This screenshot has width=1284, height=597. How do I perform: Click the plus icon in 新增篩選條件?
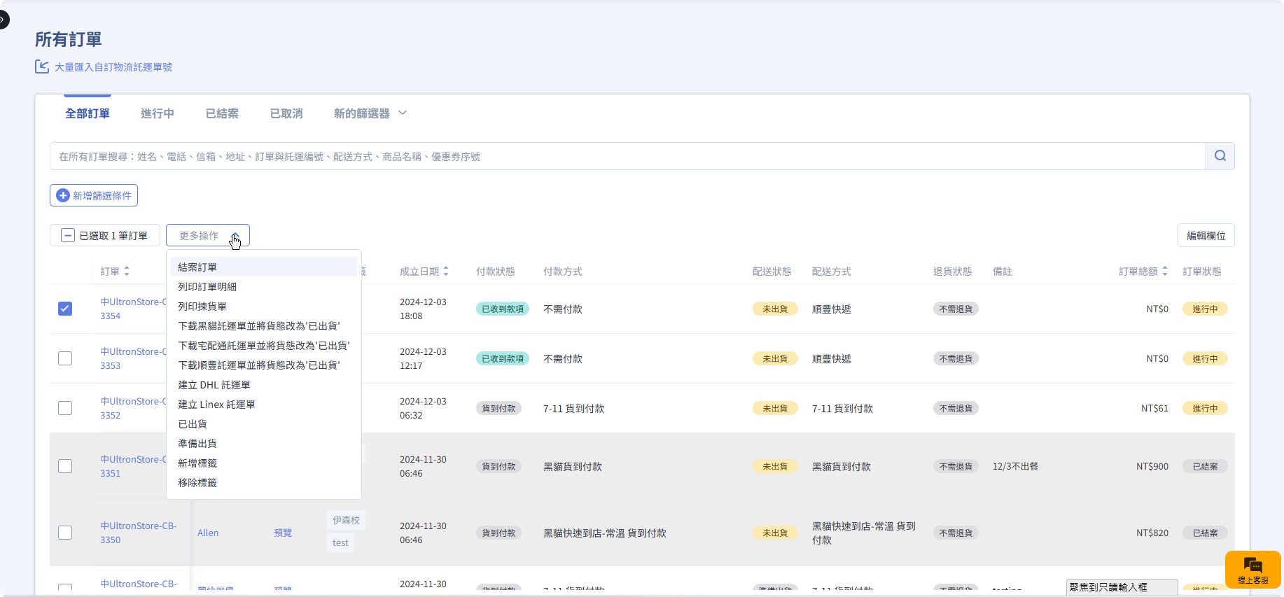tap(63, 195)
